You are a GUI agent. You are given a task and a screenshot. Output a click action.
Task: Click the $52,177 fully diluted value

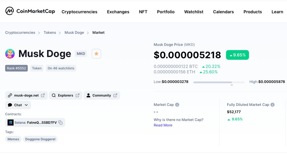(x=234, y=112)
